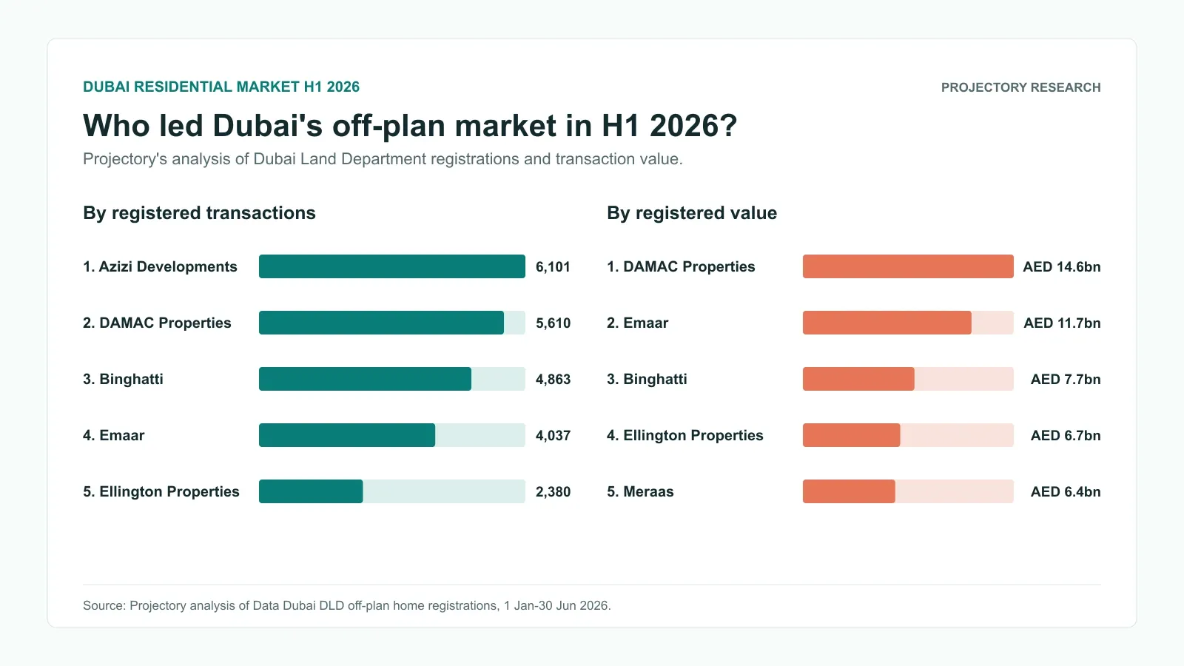This screenshot has height=666, width=1184.
Task: Click '4. Ellington Properties' in value list
Action: (685, 435)
